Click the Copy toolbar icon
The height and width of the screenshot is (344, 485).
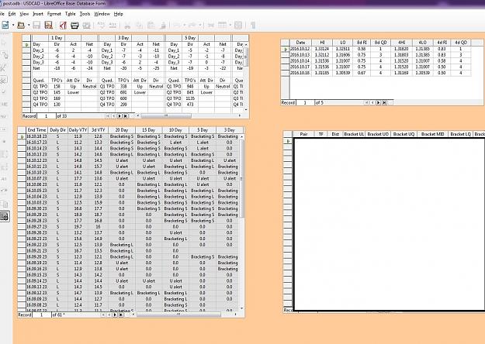coord(139,25)
